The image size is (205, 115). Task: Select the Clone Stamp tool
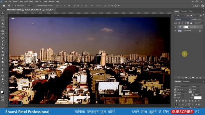coord(3,44)
